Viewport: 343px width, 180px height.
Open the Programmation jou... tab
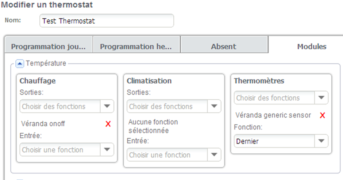(48, 47)
